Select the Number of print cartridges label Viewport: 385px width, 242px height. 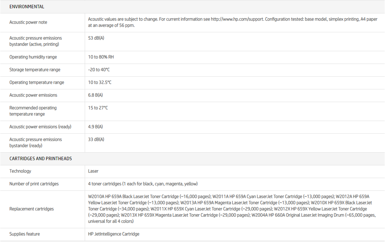[x=34, y=184]
